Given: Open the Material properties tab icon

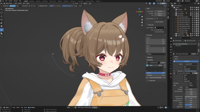Looking at the screenshot, I should pyautogui.click(x=171, y=74).
